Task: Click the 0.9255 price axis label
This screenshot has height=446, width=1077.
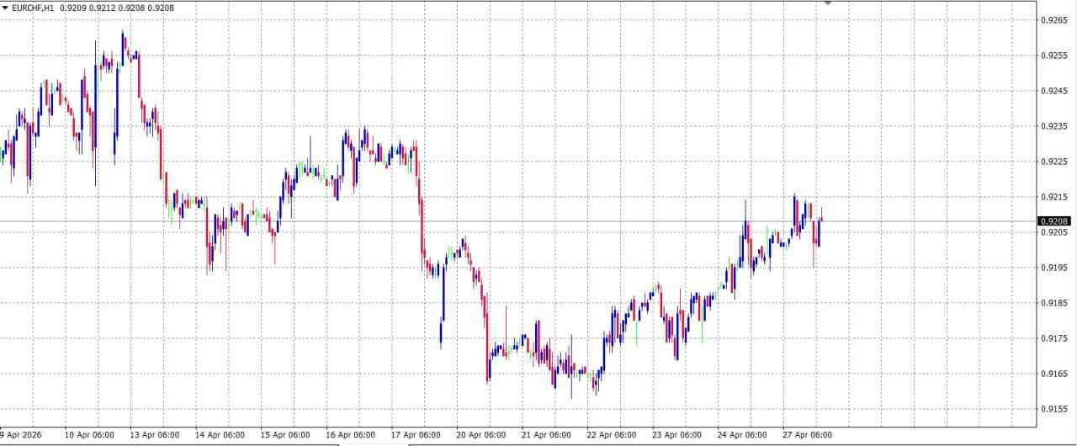Action: (1054, 55)
